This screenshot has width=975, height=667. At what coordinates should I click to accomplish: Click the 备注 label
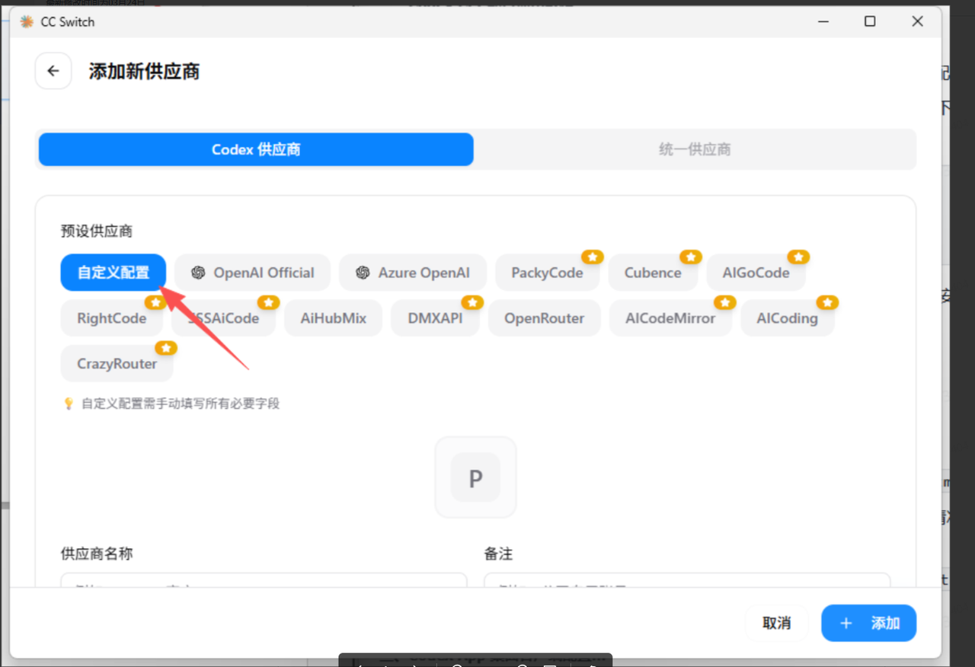coord(498,554)
